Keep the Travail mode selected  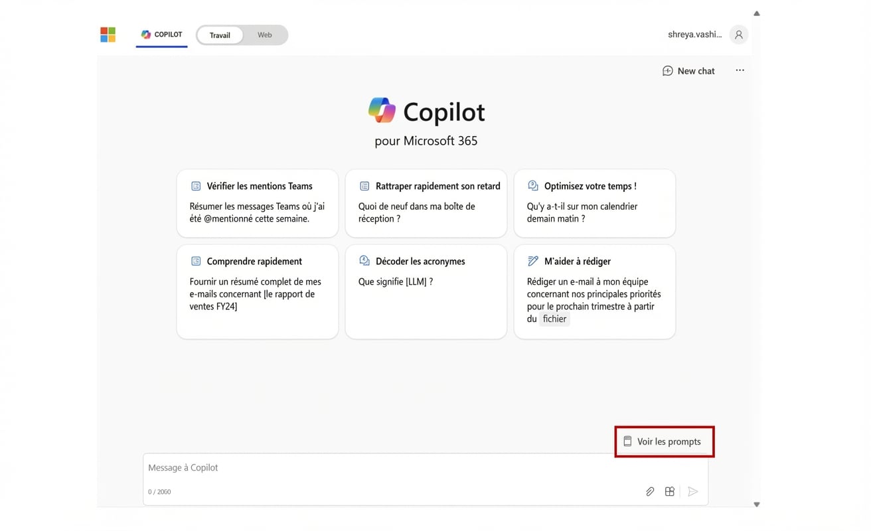pos(219,35)
